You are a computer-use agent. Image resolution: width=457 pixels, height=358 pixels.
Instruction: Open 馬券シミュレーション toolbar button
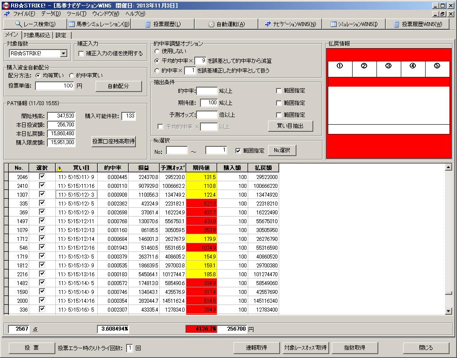[99, 24]
